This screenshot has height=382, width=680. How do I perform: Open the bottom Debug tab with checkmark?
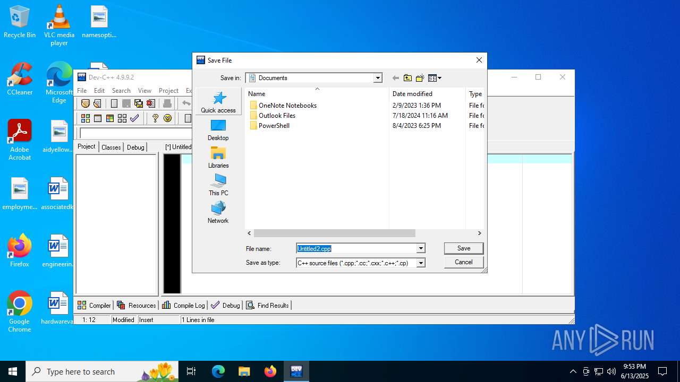point(226,305)
